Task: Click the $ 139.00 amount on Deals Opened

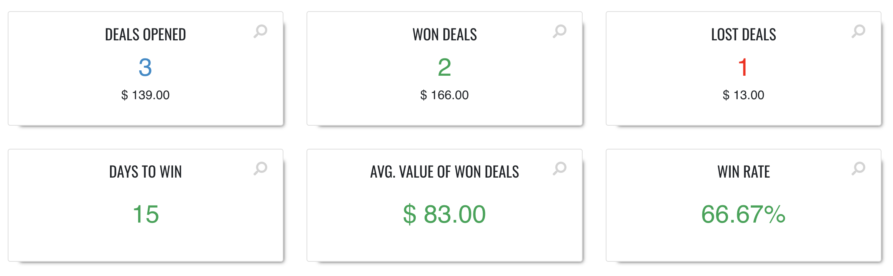Action: (x=145, y=95)
